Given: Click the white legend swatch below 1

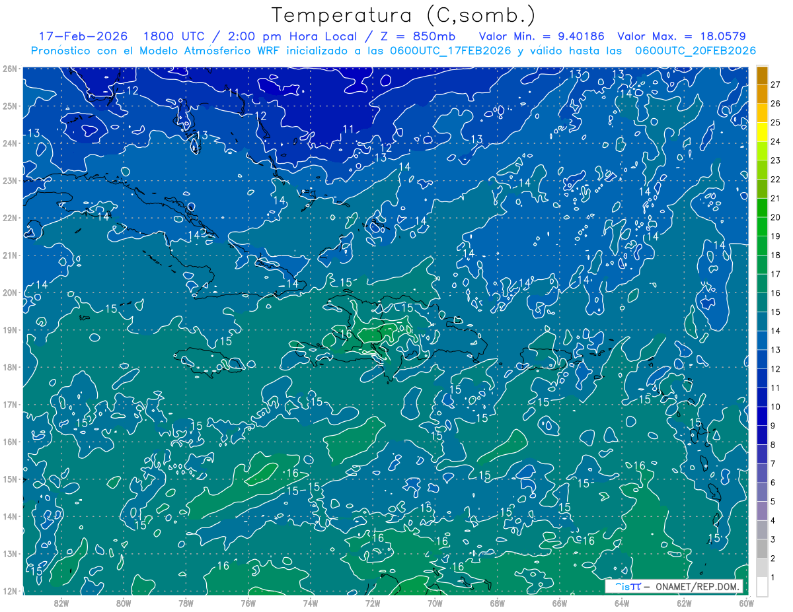Looking at the screenshot, I should [x=762, y=587].
